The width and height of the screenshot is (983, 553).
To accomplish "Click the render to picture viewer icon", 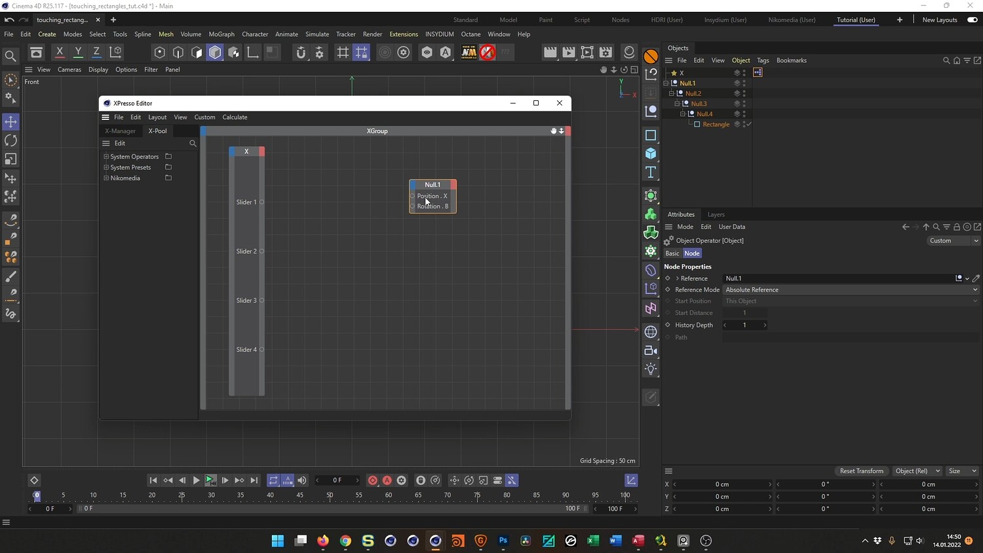I will pos(569,52).
